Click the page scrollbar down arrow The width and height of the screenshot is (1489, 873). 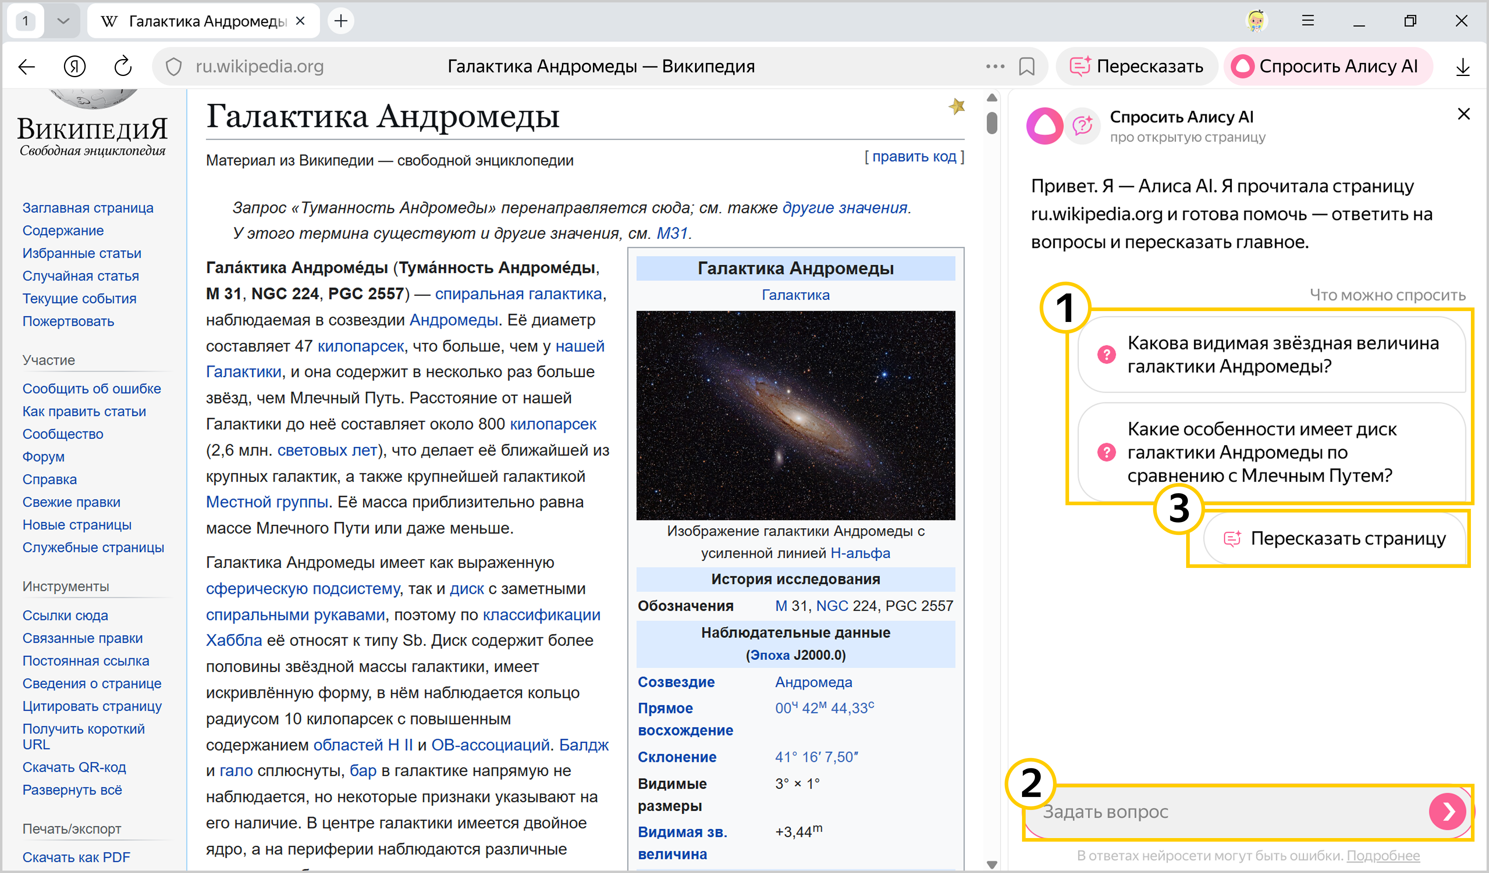click(992, 864)
